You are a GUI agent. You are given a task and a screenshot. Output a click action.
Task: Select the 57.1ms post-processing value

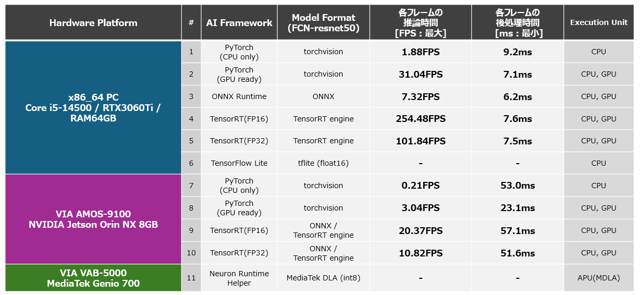518,230
